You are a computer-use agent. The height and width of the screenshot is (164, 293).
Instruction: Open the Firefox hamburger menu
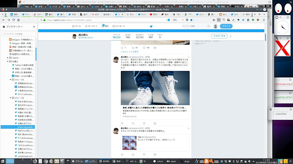click(264, 20)
